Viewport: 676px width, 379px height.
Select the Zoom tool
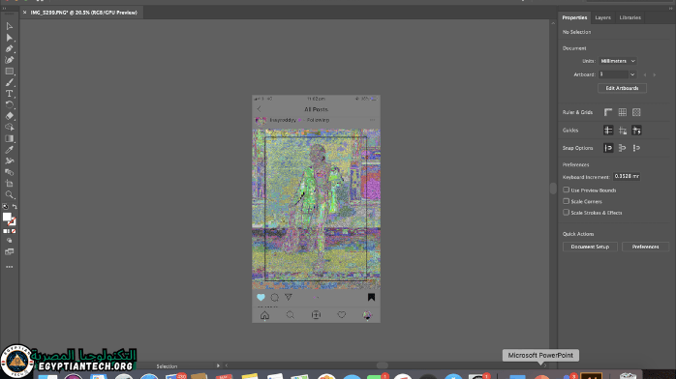coord(9,195)
